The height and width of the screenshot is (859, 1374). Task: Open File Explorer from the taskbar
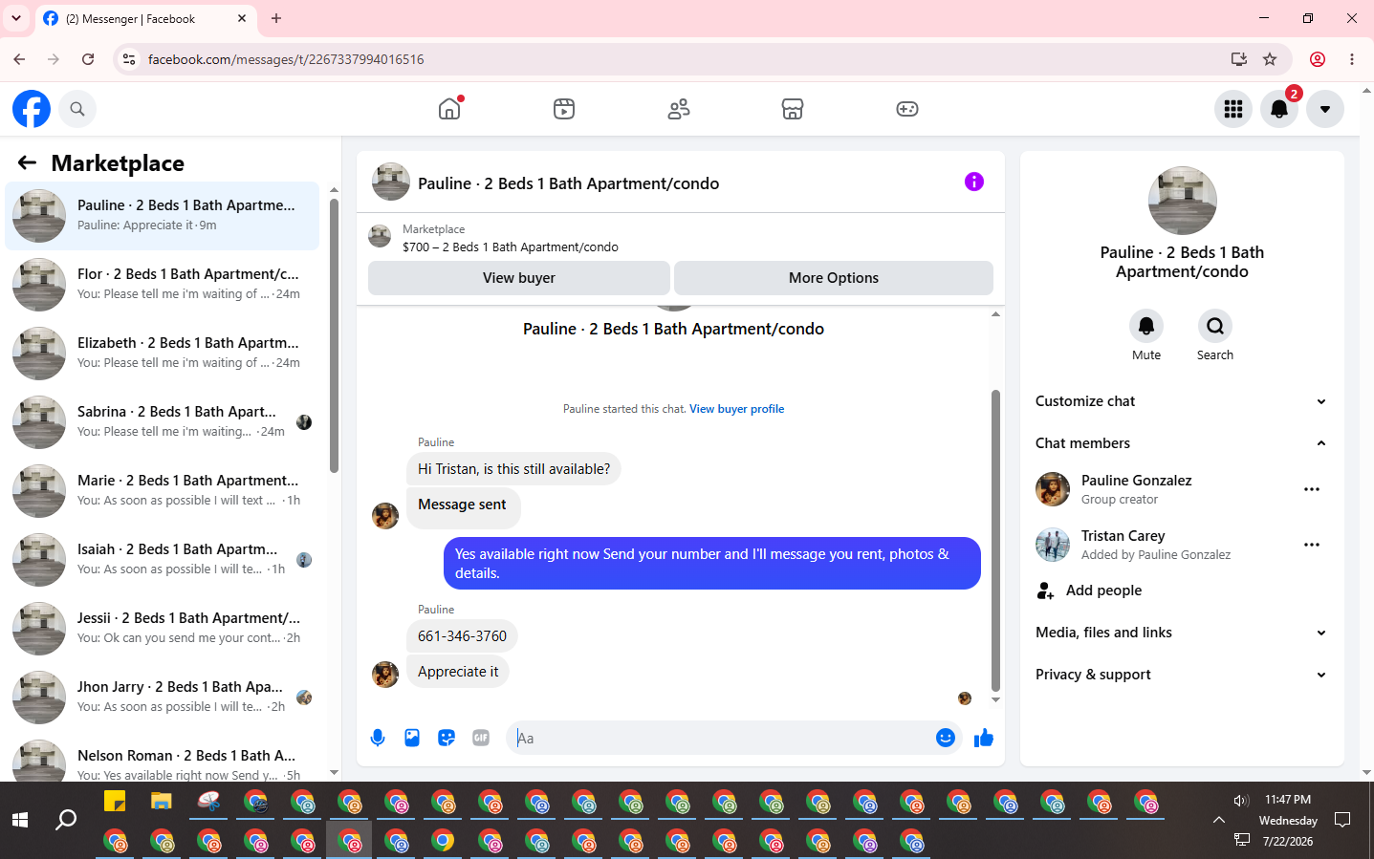161,801
